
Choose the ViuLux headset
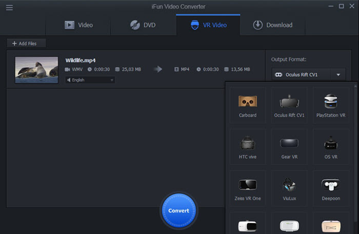[x=289, y=188]
